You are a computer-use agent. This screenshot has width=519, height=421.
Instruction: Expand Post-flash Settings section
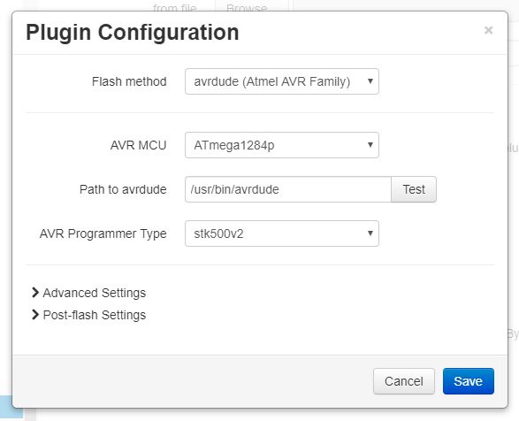click(88, 315)
